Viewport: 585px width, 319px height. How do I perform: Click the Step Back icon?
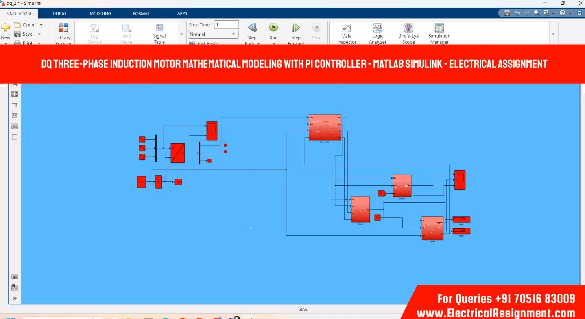(x=252, y=28)
